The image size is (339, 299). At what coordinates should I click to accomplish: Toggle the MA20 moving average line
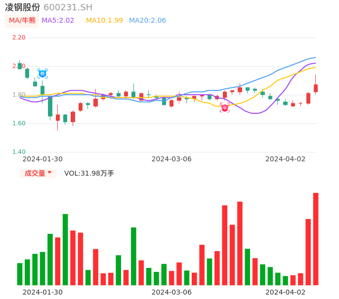point(147,20)
